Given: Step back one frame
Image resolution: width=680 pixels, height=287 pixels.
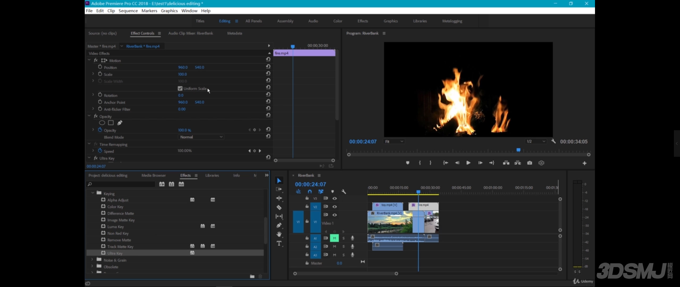Looking at the screenshot, I should [457, 163].
